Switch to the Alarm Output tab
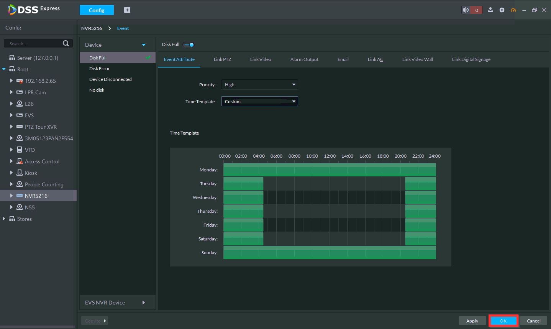 304,59
